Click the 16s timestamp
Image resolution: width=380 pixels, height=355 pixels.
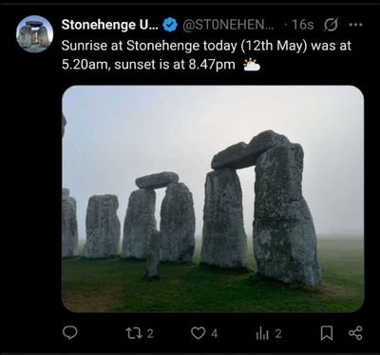point(303,25)
